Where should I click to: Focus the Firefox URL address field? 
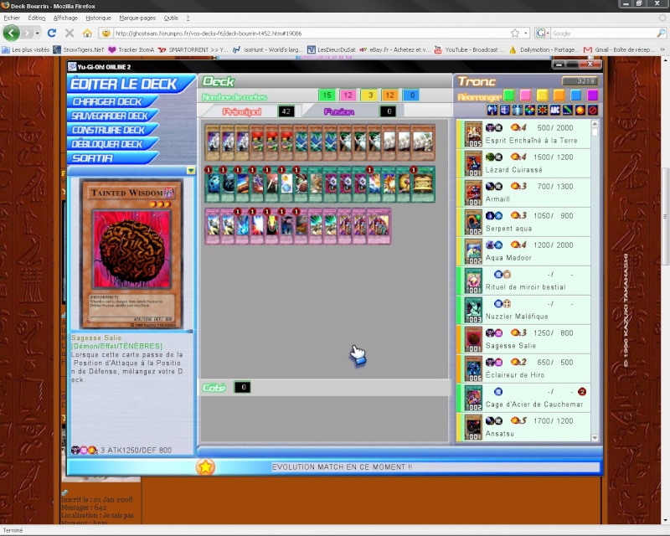click(312, 33)
